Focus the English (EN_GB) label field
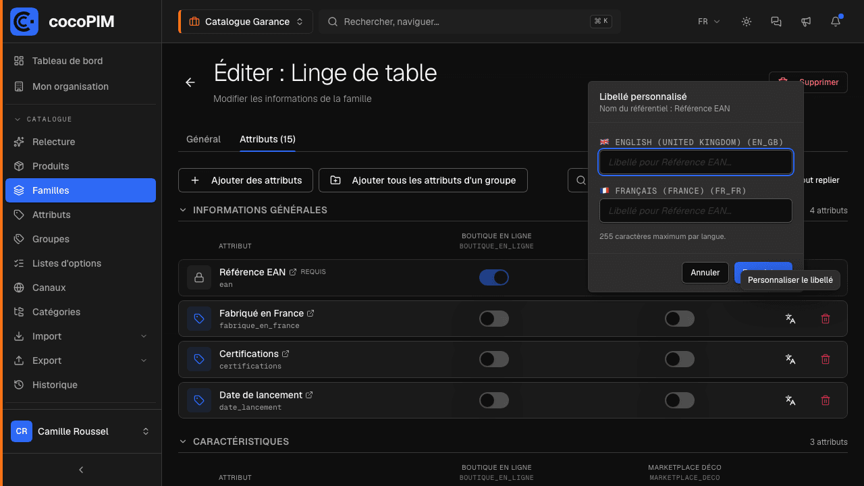The image size is (864, 486). click(696, 162)
